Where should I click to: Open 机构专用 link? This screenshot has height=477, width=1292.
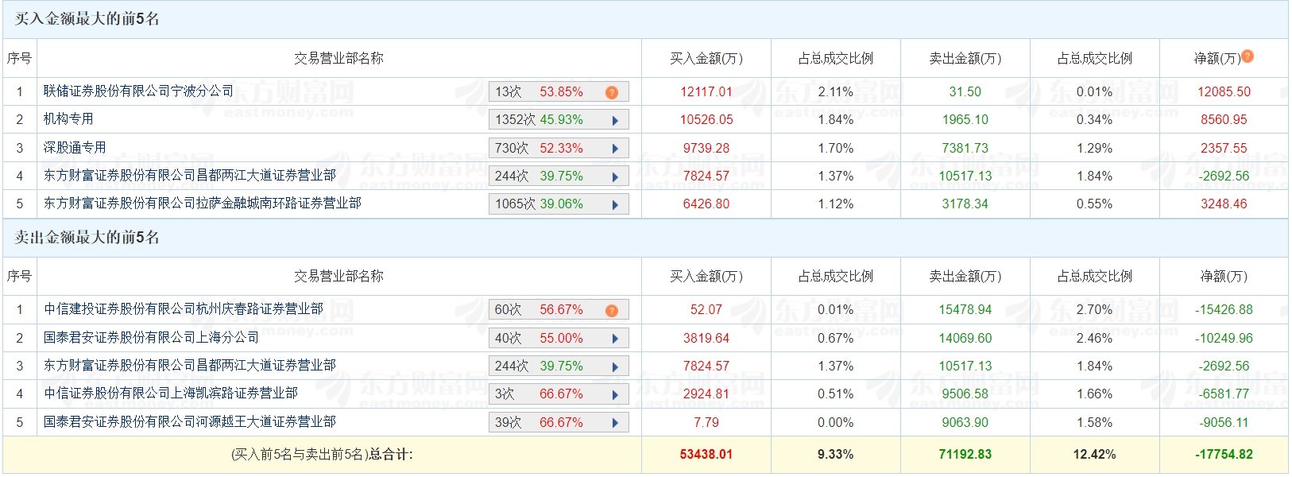tap(68, 119)
